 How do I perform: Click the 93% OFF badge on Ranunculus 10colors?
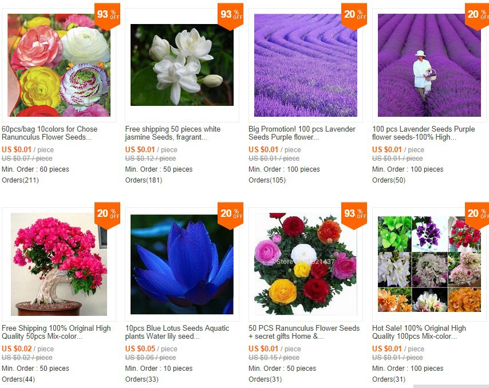(x=107, y=16)
